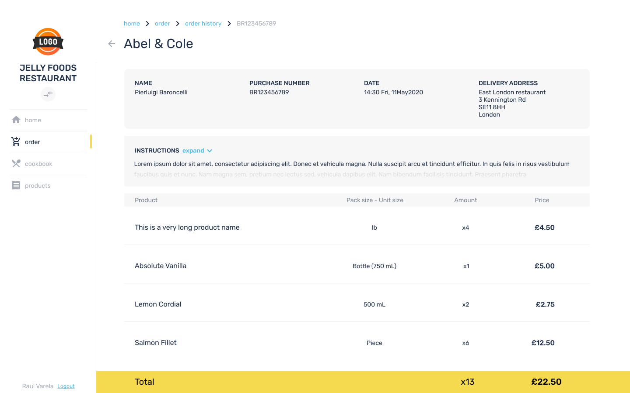630x393 pixels.
Task: Open the products sidebar menu item
Action: click(49, 186)
